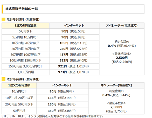Image resolution: width=152 pixels, height=118 pixels.
Task: Click the 90円 (税込:99円) fee in the 現物取引 table
Action: pos(73,37)
